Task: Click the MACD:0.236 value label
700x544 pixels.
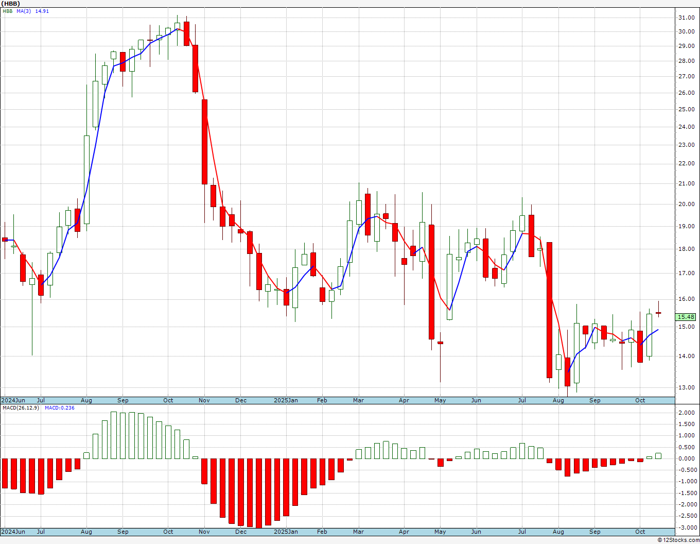Action: click(60, 408)
